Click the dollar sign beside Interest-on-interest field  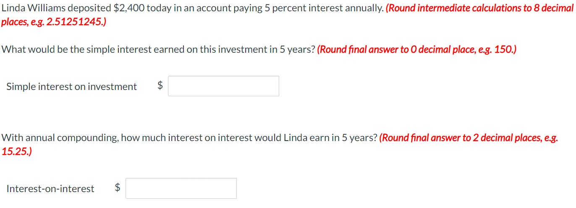[118, 188]
